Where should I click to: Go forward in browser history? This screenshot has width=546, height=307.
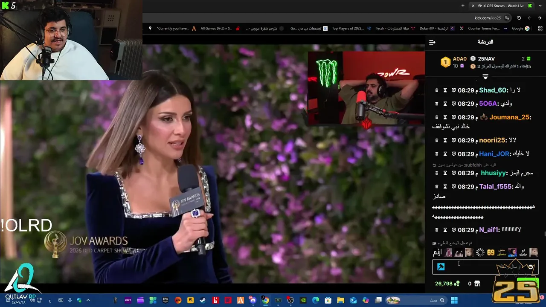(x=529, y=18)
